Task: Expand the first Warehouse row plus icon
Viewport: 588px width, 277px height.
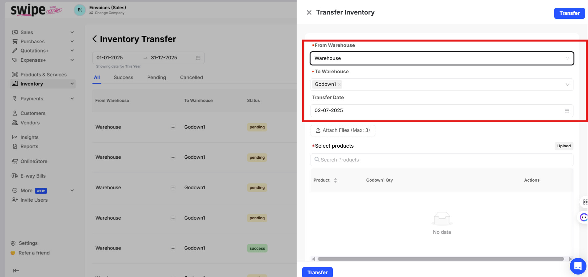Action: [173, 128]
